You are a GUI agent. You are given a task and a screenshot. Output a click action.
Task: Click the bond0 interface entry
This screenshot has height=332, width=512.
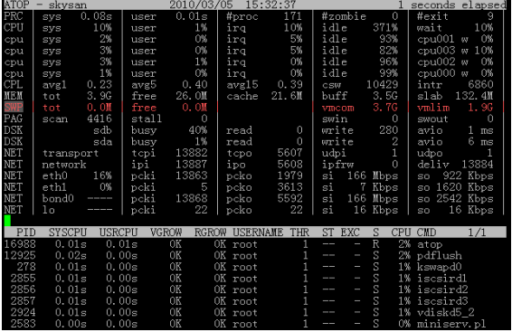[x=77, y=198]
